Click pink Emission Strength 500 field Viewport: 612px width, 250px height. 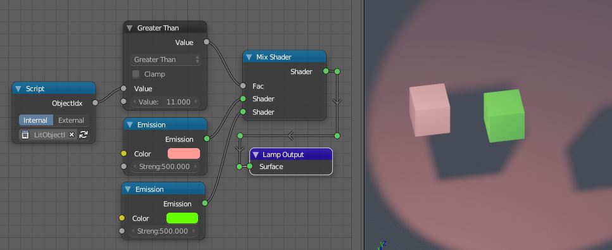(x=165, y=167)
